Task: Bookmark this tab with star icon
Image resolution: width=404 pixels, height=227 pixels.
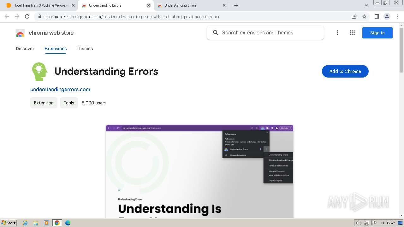Action: [364, 16]
